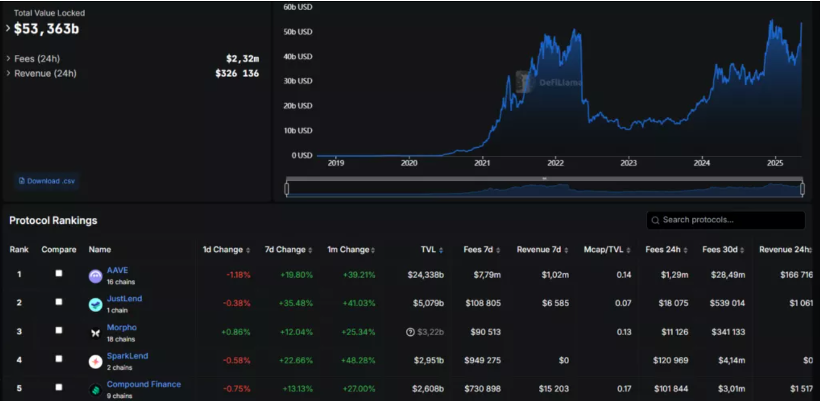Tick the compare checkbox for AAVE
This screenshot has width=820, height=401.
[x=59, y=273]
